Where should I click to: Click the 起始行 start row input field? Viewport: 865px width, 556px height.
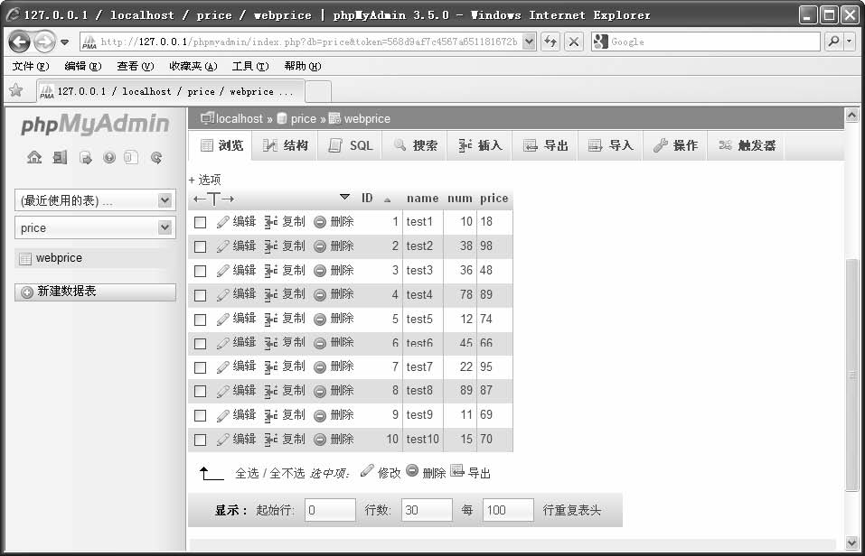330,510
